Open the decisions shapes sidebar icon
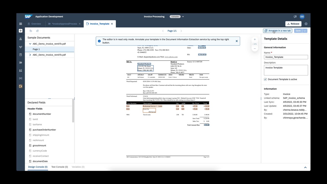 (x=21, y=71)
